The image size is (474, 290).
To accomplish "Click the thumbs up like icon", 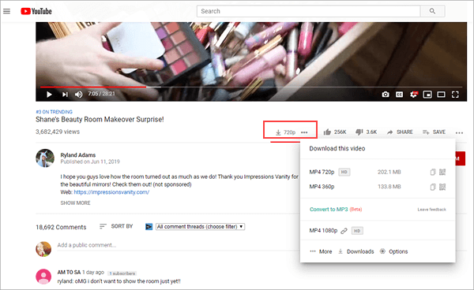I will pos(327,132).
